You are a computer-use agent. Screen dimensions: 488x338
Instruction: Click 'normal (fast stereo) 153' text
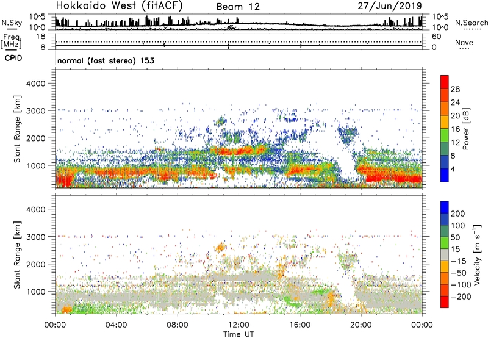(x=106, y=60)
